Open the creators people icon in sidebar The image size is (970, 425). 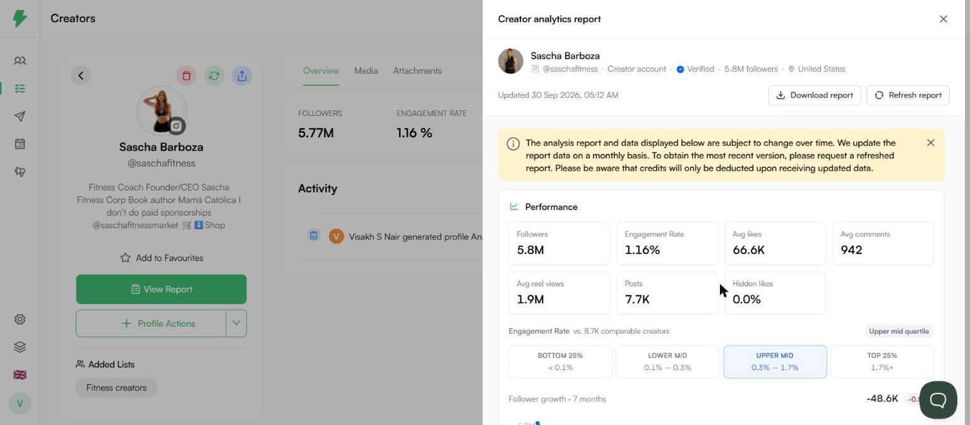tap(20, 61)
